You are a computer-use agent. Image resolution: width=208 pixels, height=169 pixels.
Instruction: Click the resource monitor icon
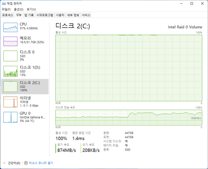point(26,163)
